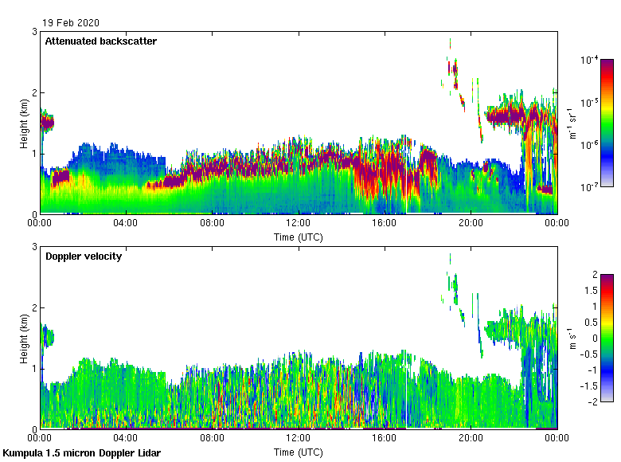Pick the 12:00 tick on backscatter time axis
The width and height of the screenshot is (621, 462).
[x=299, y=225]
